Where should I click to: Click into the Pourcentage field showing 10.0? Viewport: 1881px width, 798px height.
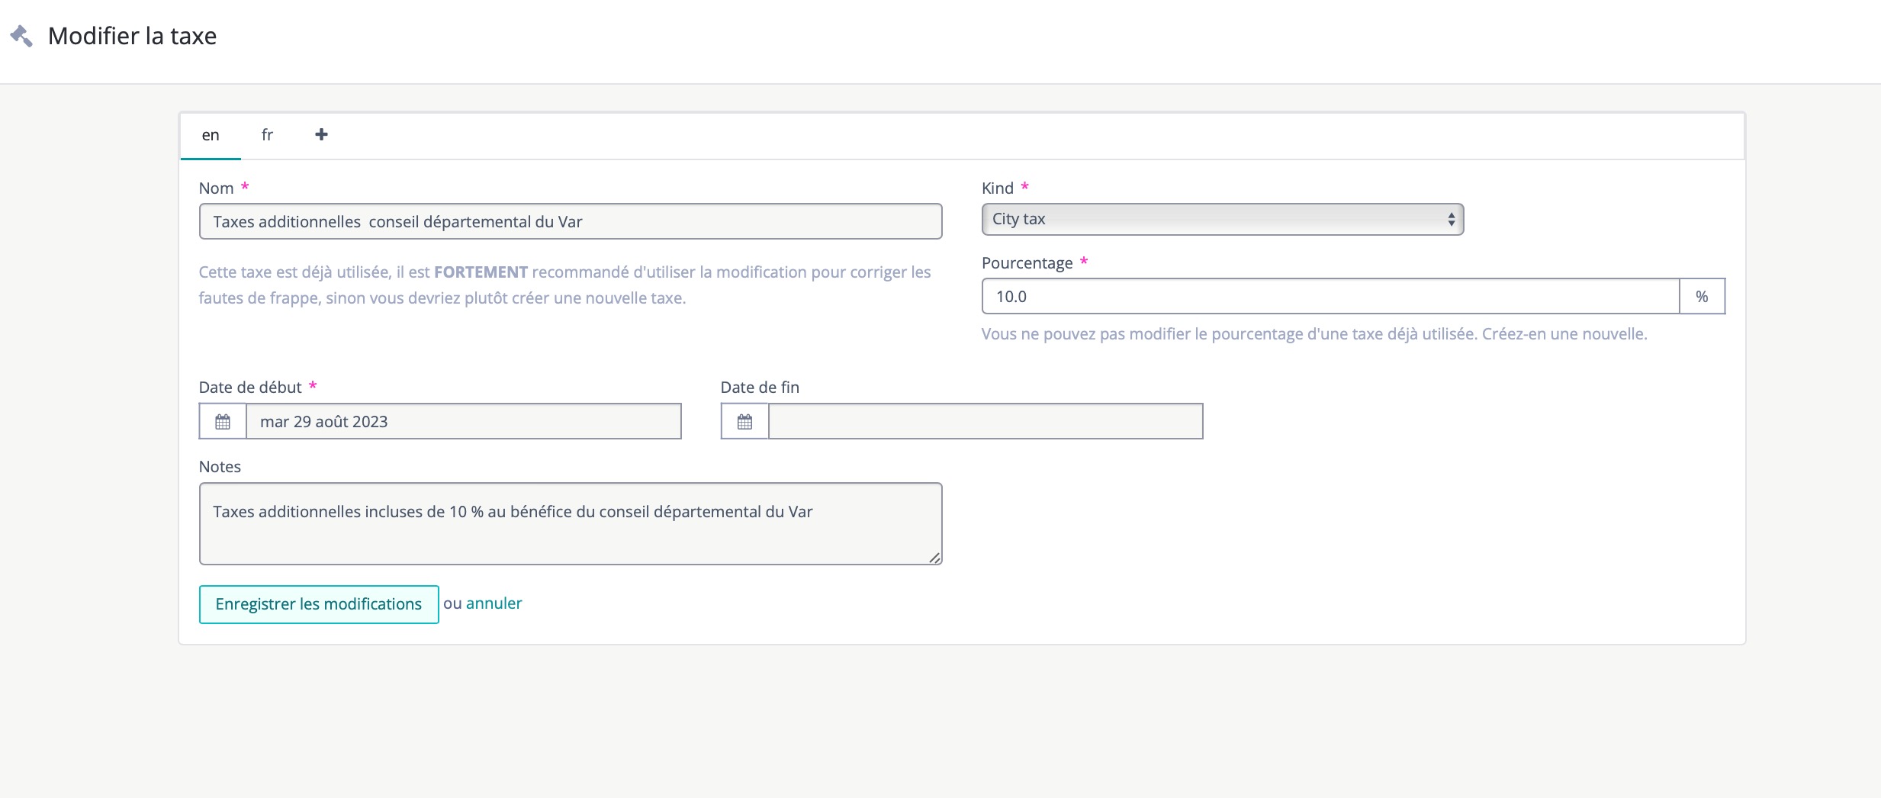click(1330, 297)
